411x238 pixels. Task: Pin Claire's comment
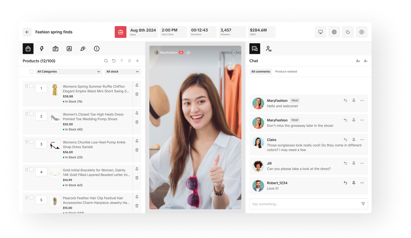click(354, 140)
